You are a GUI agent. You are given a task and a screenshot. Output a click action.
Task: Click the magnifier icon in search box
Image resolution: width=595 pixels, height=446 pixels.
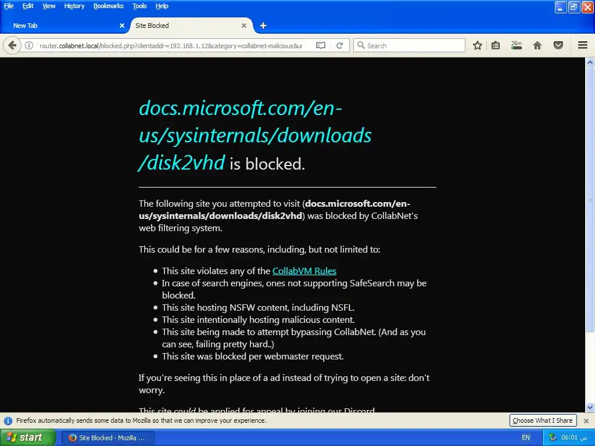point(361,45)
